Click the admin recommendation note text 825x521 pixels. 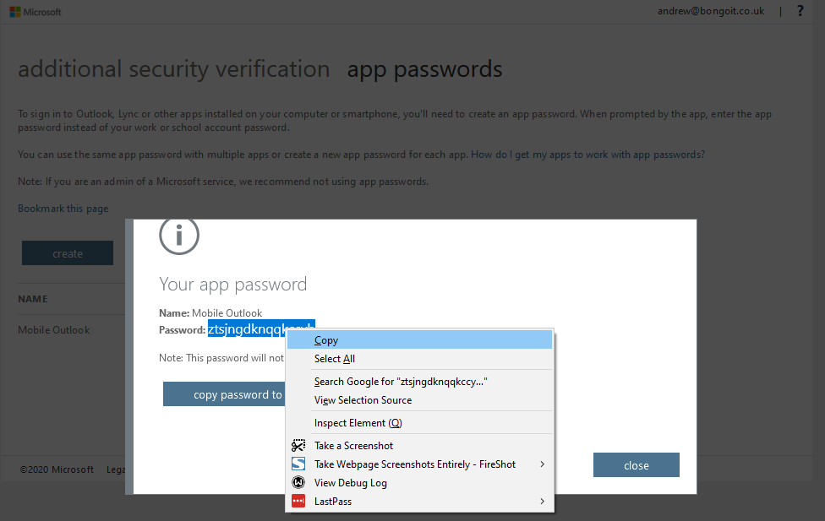point(223,182)
